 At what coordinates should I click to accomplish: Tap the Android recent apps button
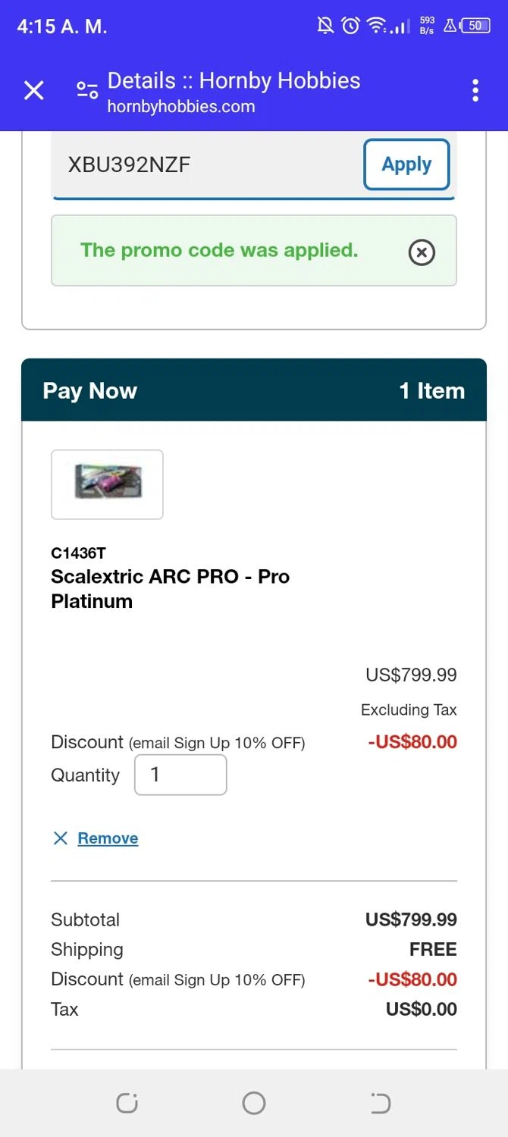click(127, 1103)
